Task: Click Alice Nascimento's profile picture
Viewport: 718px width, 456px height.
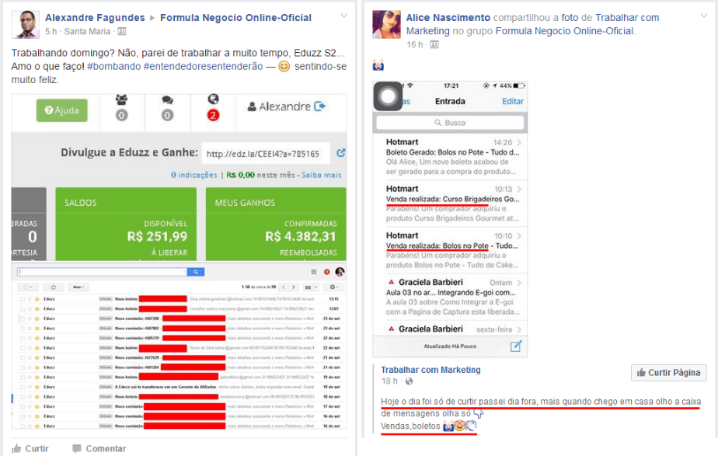Action: pos(386,25)
